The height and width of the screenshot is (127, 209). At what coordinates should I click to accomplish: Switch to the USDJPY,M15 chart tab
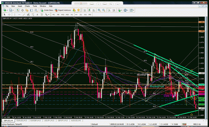(x=49, y=120)
